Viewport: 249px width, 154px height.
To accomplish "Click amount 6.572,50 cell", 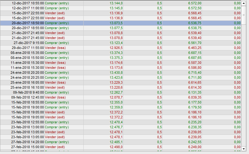I will point(195,8).
